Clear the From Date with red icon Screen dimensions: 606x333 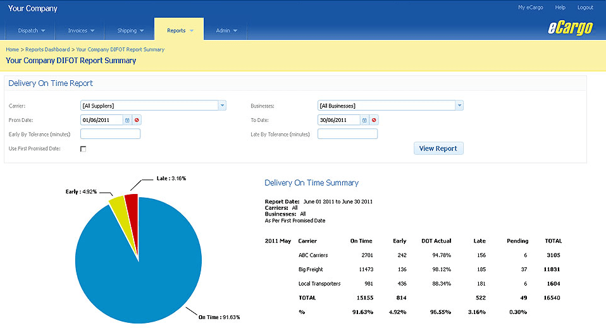point(137,120)
